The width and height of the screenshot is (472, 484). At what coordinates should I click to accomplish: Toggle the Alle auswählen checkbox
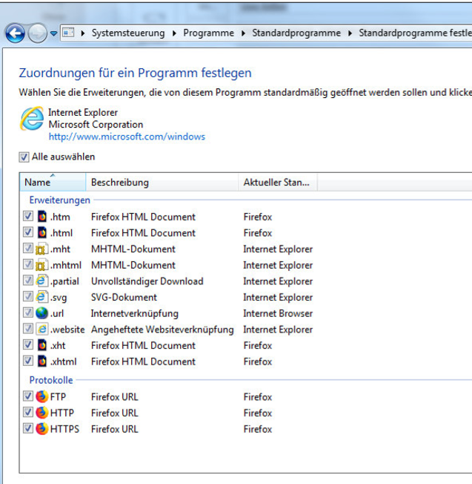(x=24, y=157)
